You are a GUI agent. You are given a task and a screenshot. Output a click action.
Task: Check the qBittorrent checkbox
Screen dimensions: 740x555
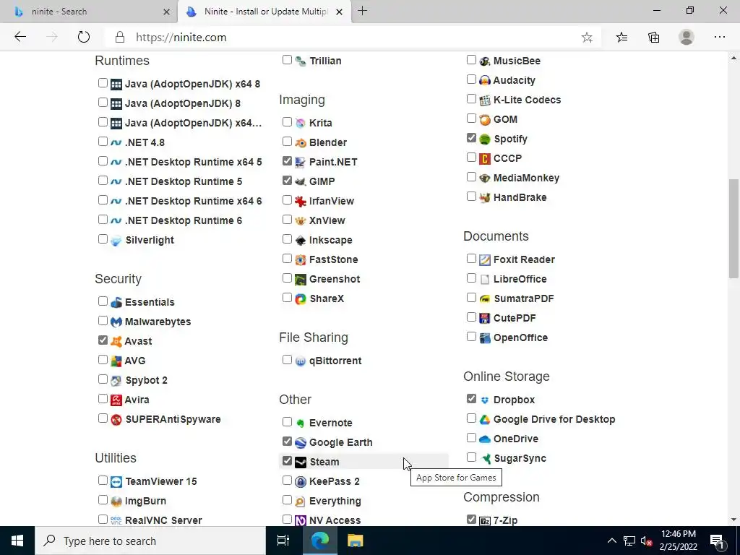point(287,360)
